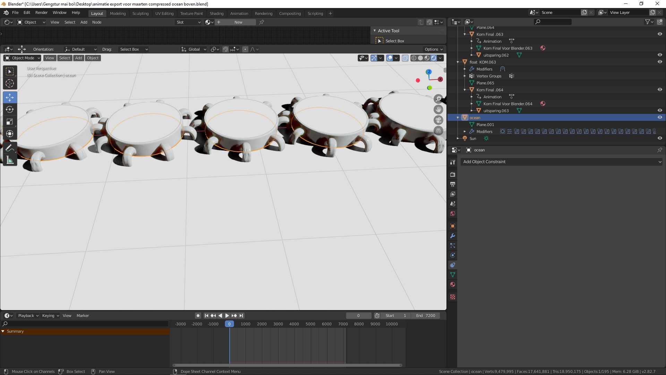
Task: Click the End frame 7200 field
Action: 426,316
